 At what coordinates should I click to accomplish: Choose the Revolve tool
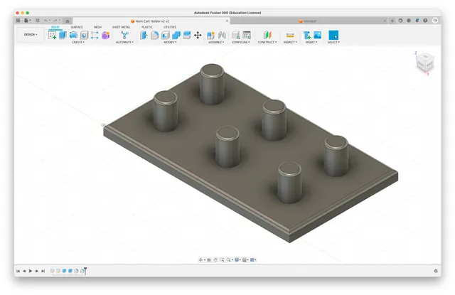[x=73, y=35]
